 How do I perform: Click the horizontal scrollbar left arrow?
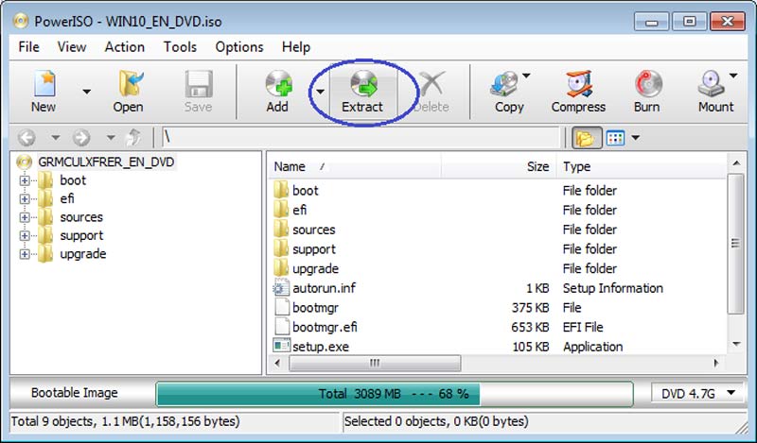click(277, 363)
